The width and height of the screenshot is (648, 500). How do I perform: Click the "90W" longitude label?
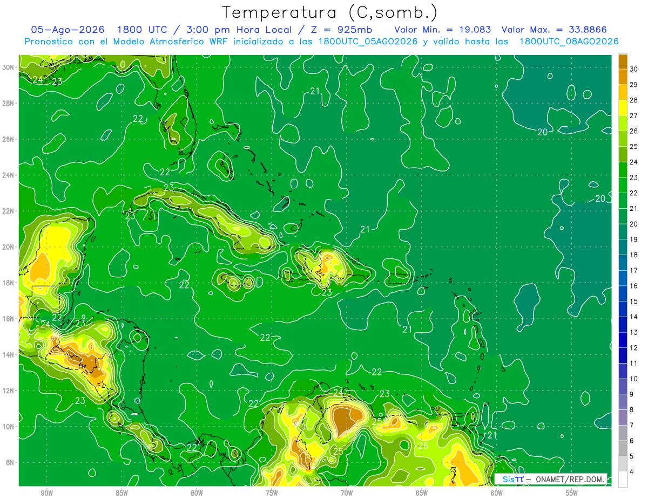(46, 492)
